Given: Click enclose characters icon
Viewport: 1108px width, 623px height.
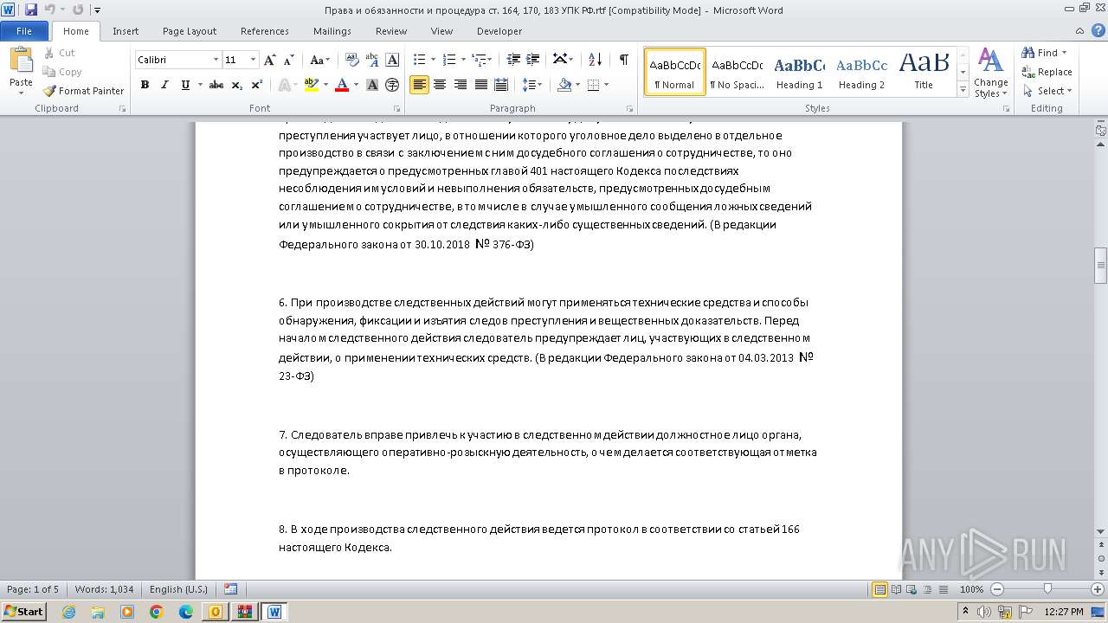Looking at the screenshot, I should pyautogui.click(x=392, y=85).
